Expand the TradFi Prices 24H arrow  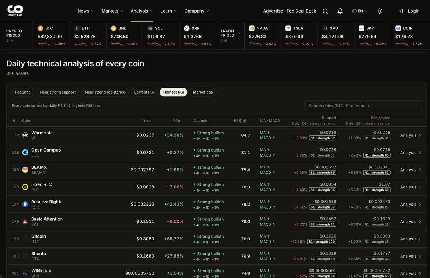240,33
